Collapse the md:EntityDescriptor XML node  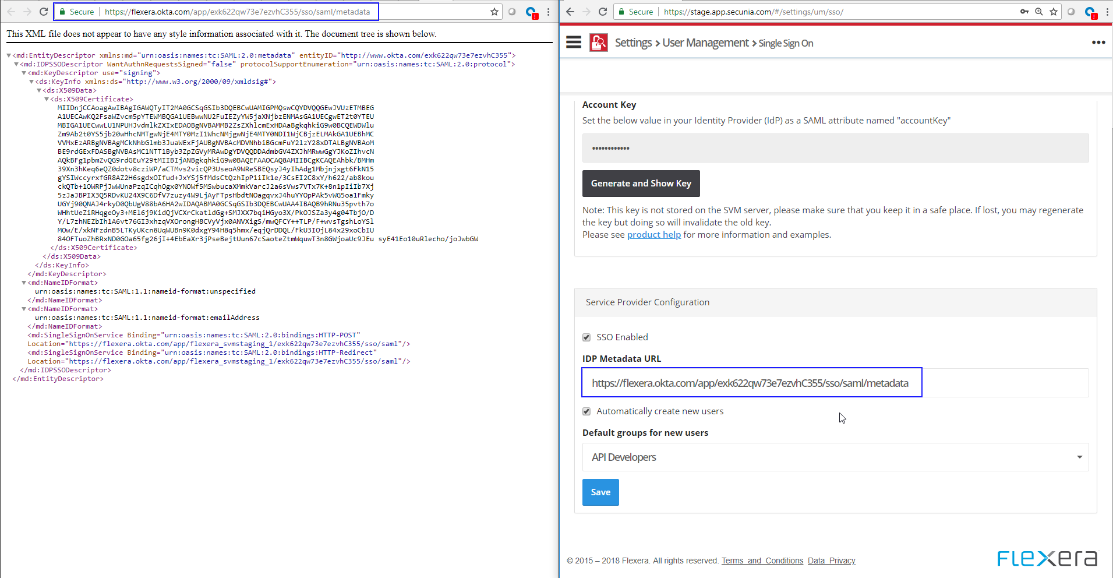tap(9, 55)
